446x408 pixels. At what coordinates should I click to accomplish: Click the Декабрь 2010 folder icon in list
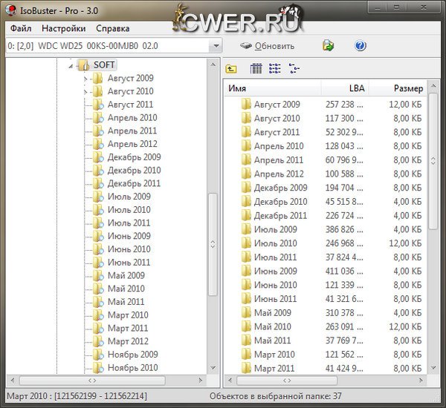point(246,202)
